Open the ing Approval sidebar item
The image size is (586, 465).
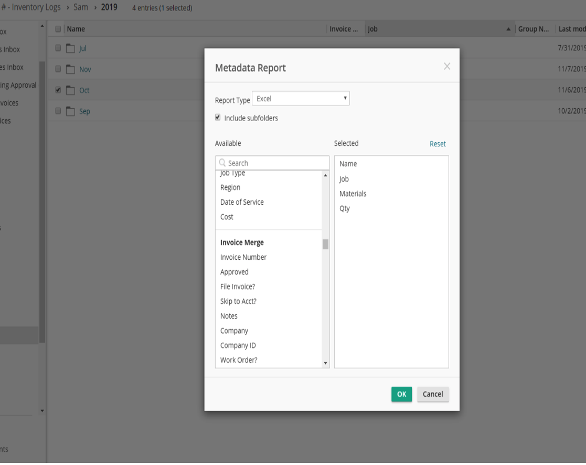pyautogui.click(x=18, y=85)
